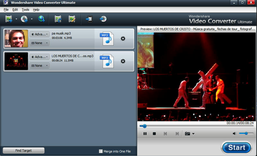
Task: Open the Load DVD dropdown arrow
Action: coord(32,19)
